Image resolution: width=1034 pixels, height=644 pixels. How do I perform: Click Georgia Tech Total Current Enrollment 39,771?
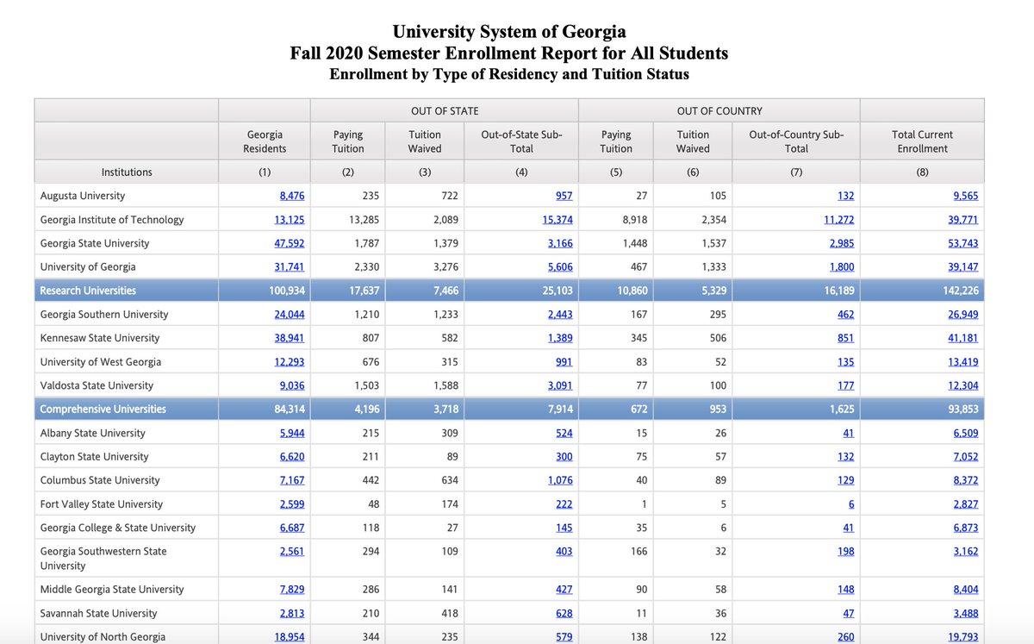click(965, 219)
